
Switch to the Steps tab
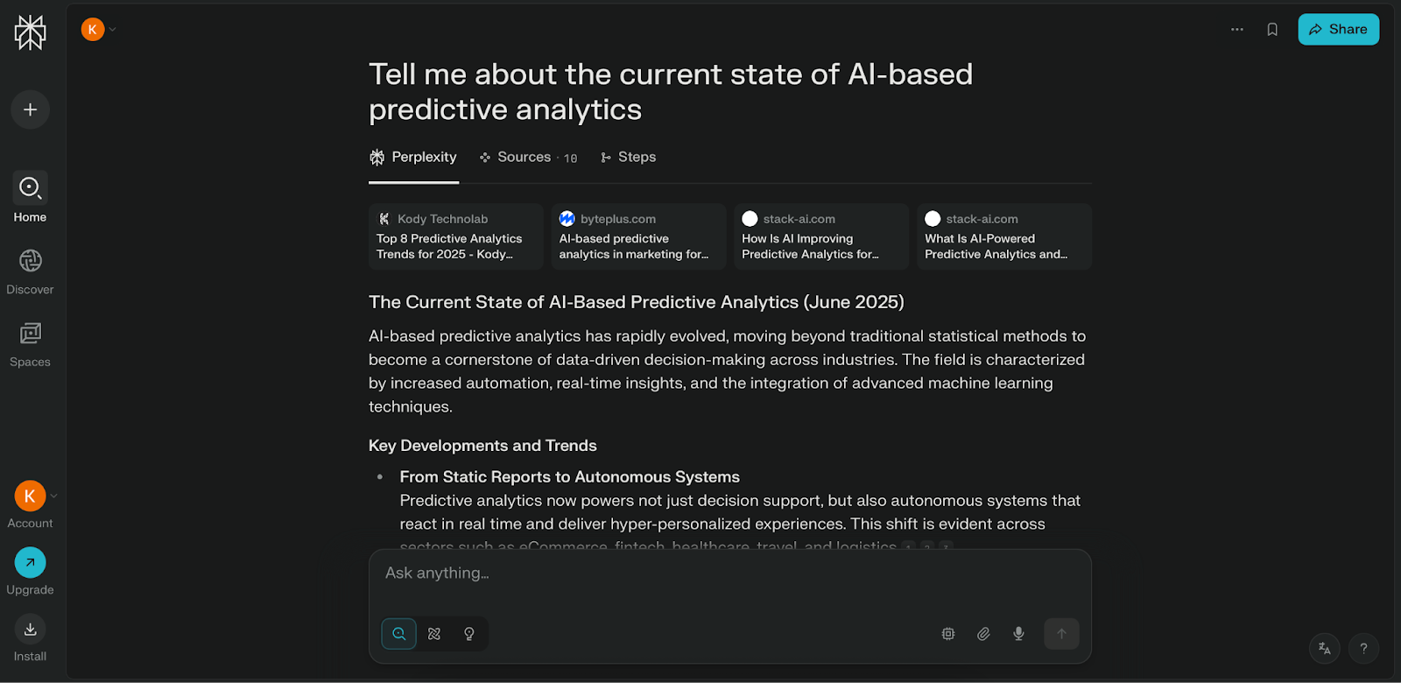(628, 158)
